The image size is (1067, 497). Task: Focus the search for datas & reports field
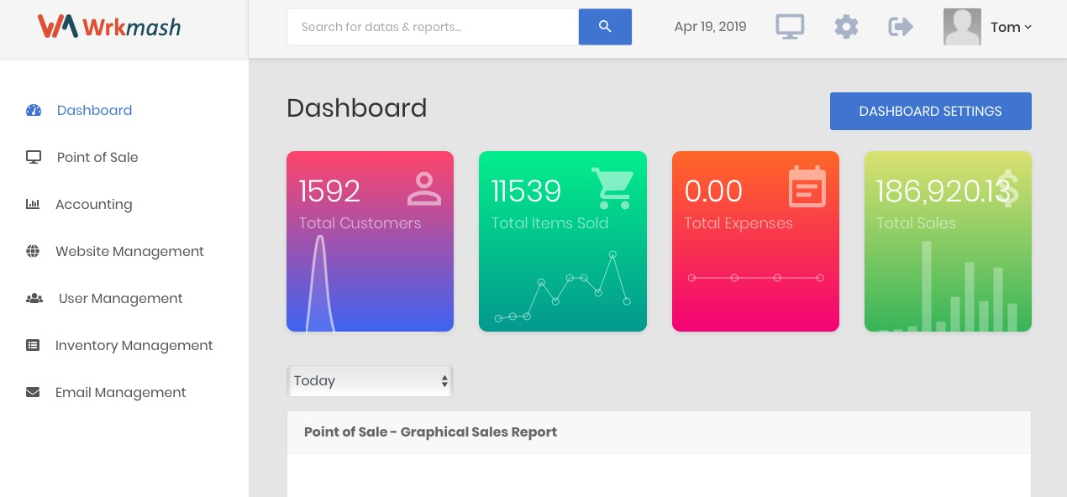(433, 27)
